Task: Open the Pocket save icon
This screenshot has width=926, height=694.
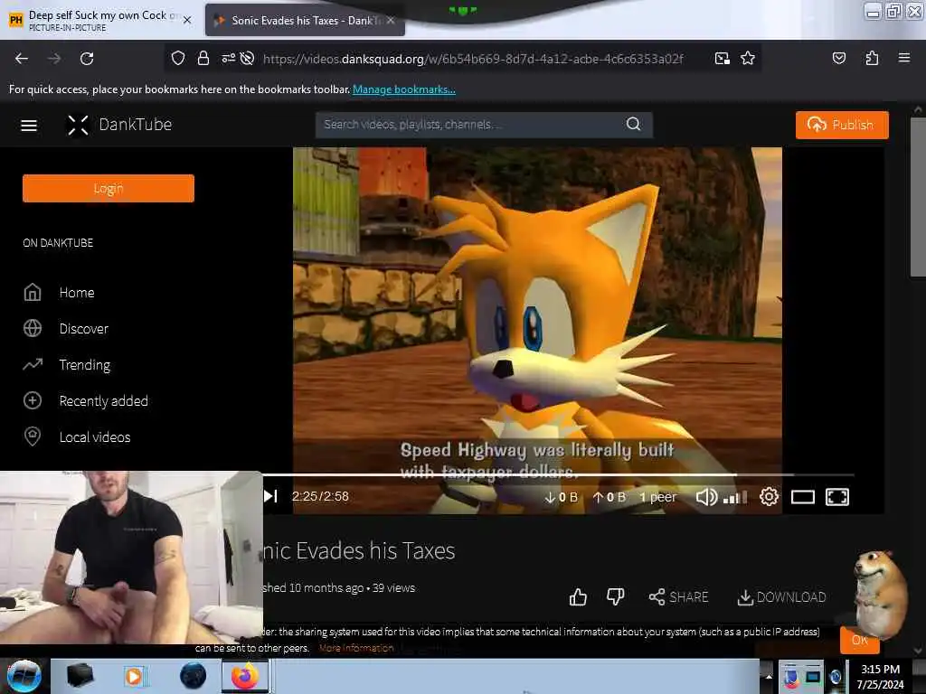Action: point(838,59)
